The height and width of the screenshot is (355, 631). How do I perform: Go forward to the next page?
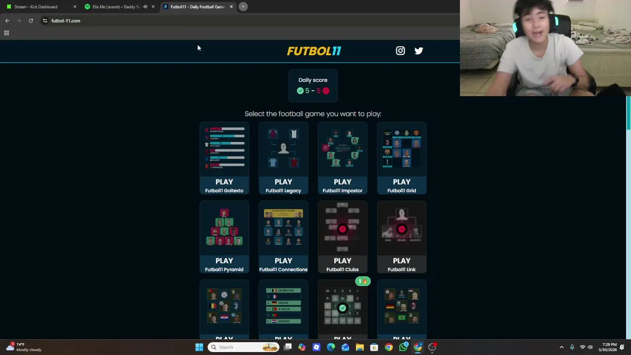pyautogui.click(x=19, y=21)
